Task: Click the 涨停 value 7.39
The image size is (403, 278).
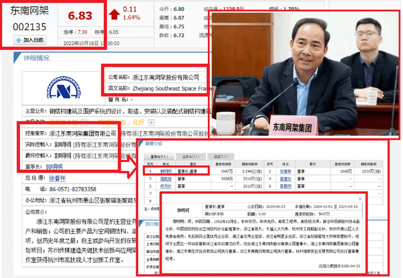Action: click(x=82, y=32)
